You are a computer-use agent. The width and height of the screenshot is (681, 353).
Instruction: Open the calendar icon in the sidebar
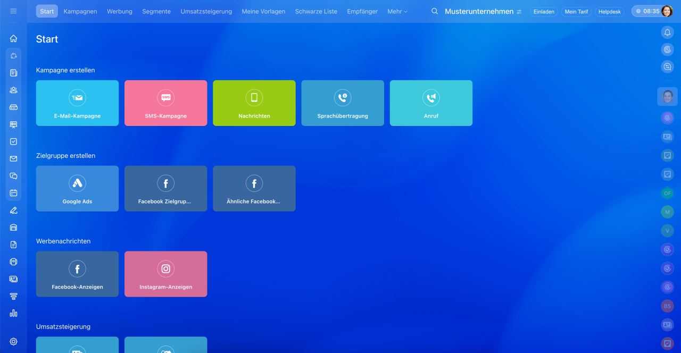(x=13, y=192)
